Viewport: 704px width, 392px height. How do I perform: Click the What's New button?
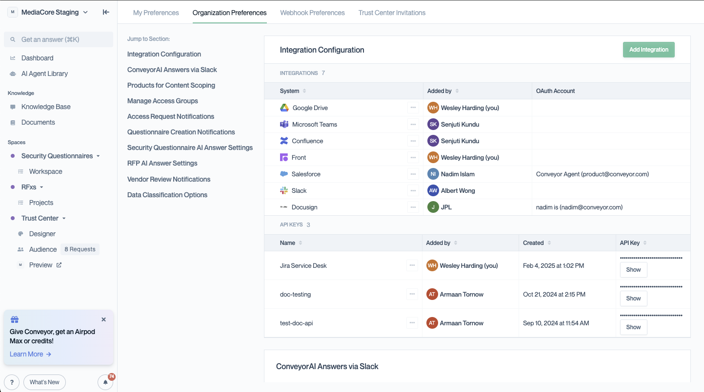click(44, 382)
